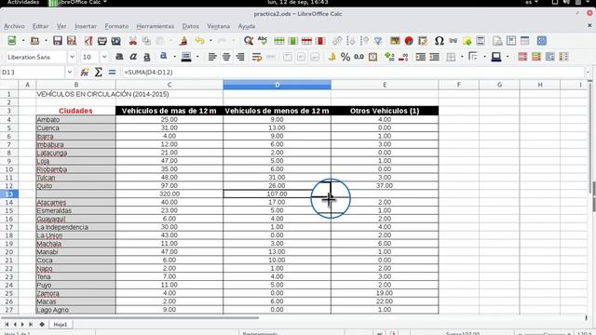Export directly as PDF icon

(88, 41)
